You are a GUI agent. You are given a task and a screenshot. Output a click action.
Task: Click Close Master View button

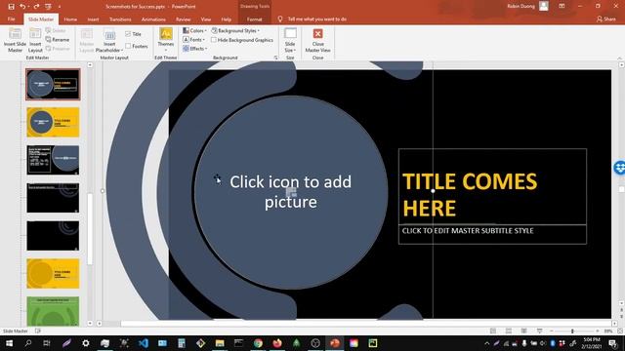317,40
